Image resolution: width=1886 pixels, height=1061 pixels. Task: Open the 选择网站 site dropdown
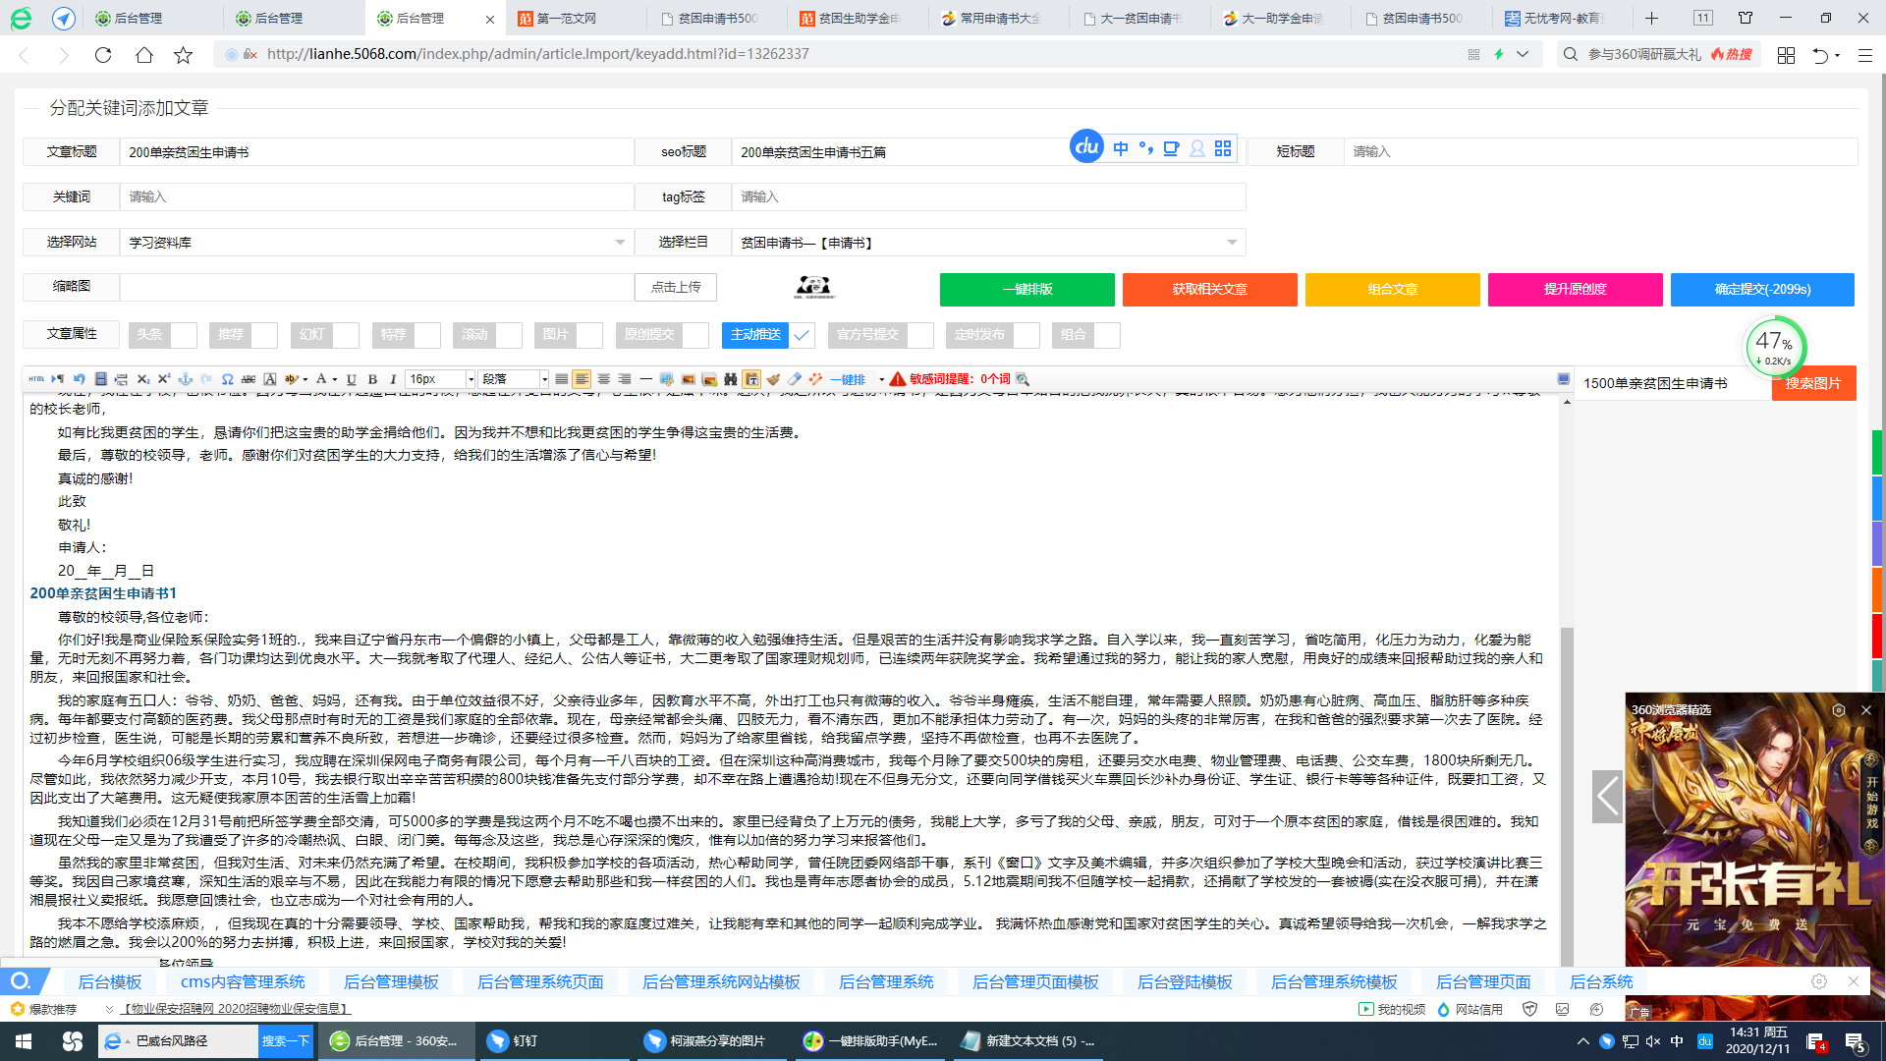[x=619, y=242]
